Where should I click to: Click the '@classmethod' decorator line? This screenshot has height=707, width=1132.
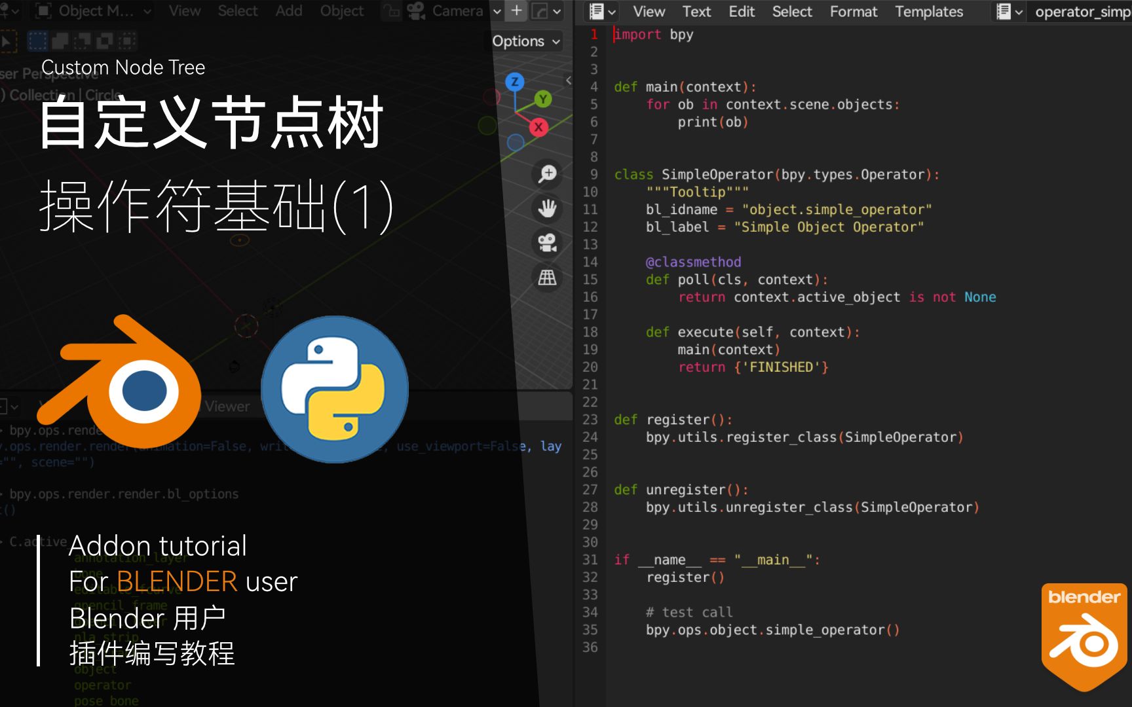pyautogui.click(x=693, y=262)
